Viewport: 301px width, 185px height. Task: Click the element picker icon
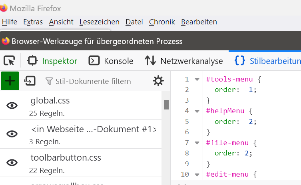pyautogui.click(x=9, y=61)
